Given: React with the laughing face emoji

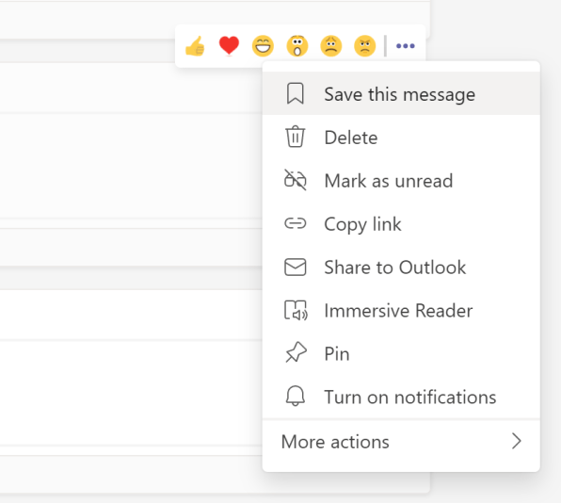Looking at the screenshot, I should [x=263, y=46].
